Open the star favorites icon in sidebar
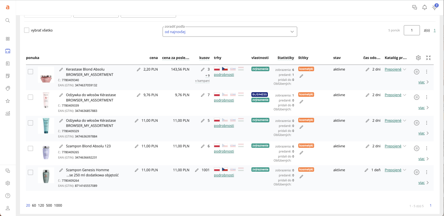The width and height of the screenshot is (444, 216). click(8, 101)
